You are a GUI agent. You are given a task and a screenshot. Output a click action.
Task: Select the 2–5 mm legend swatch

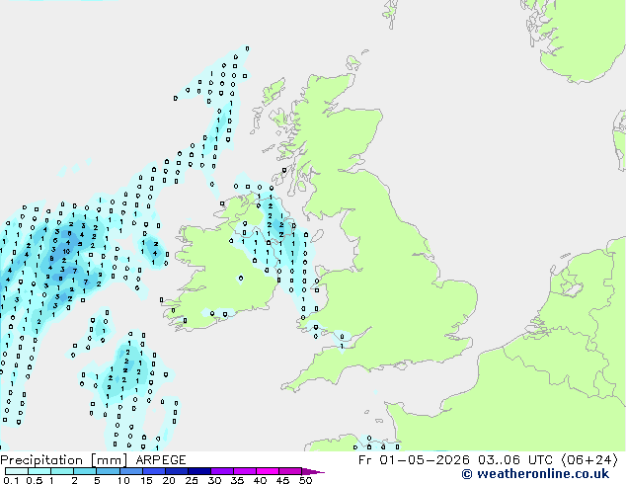(x=85, y=471)
